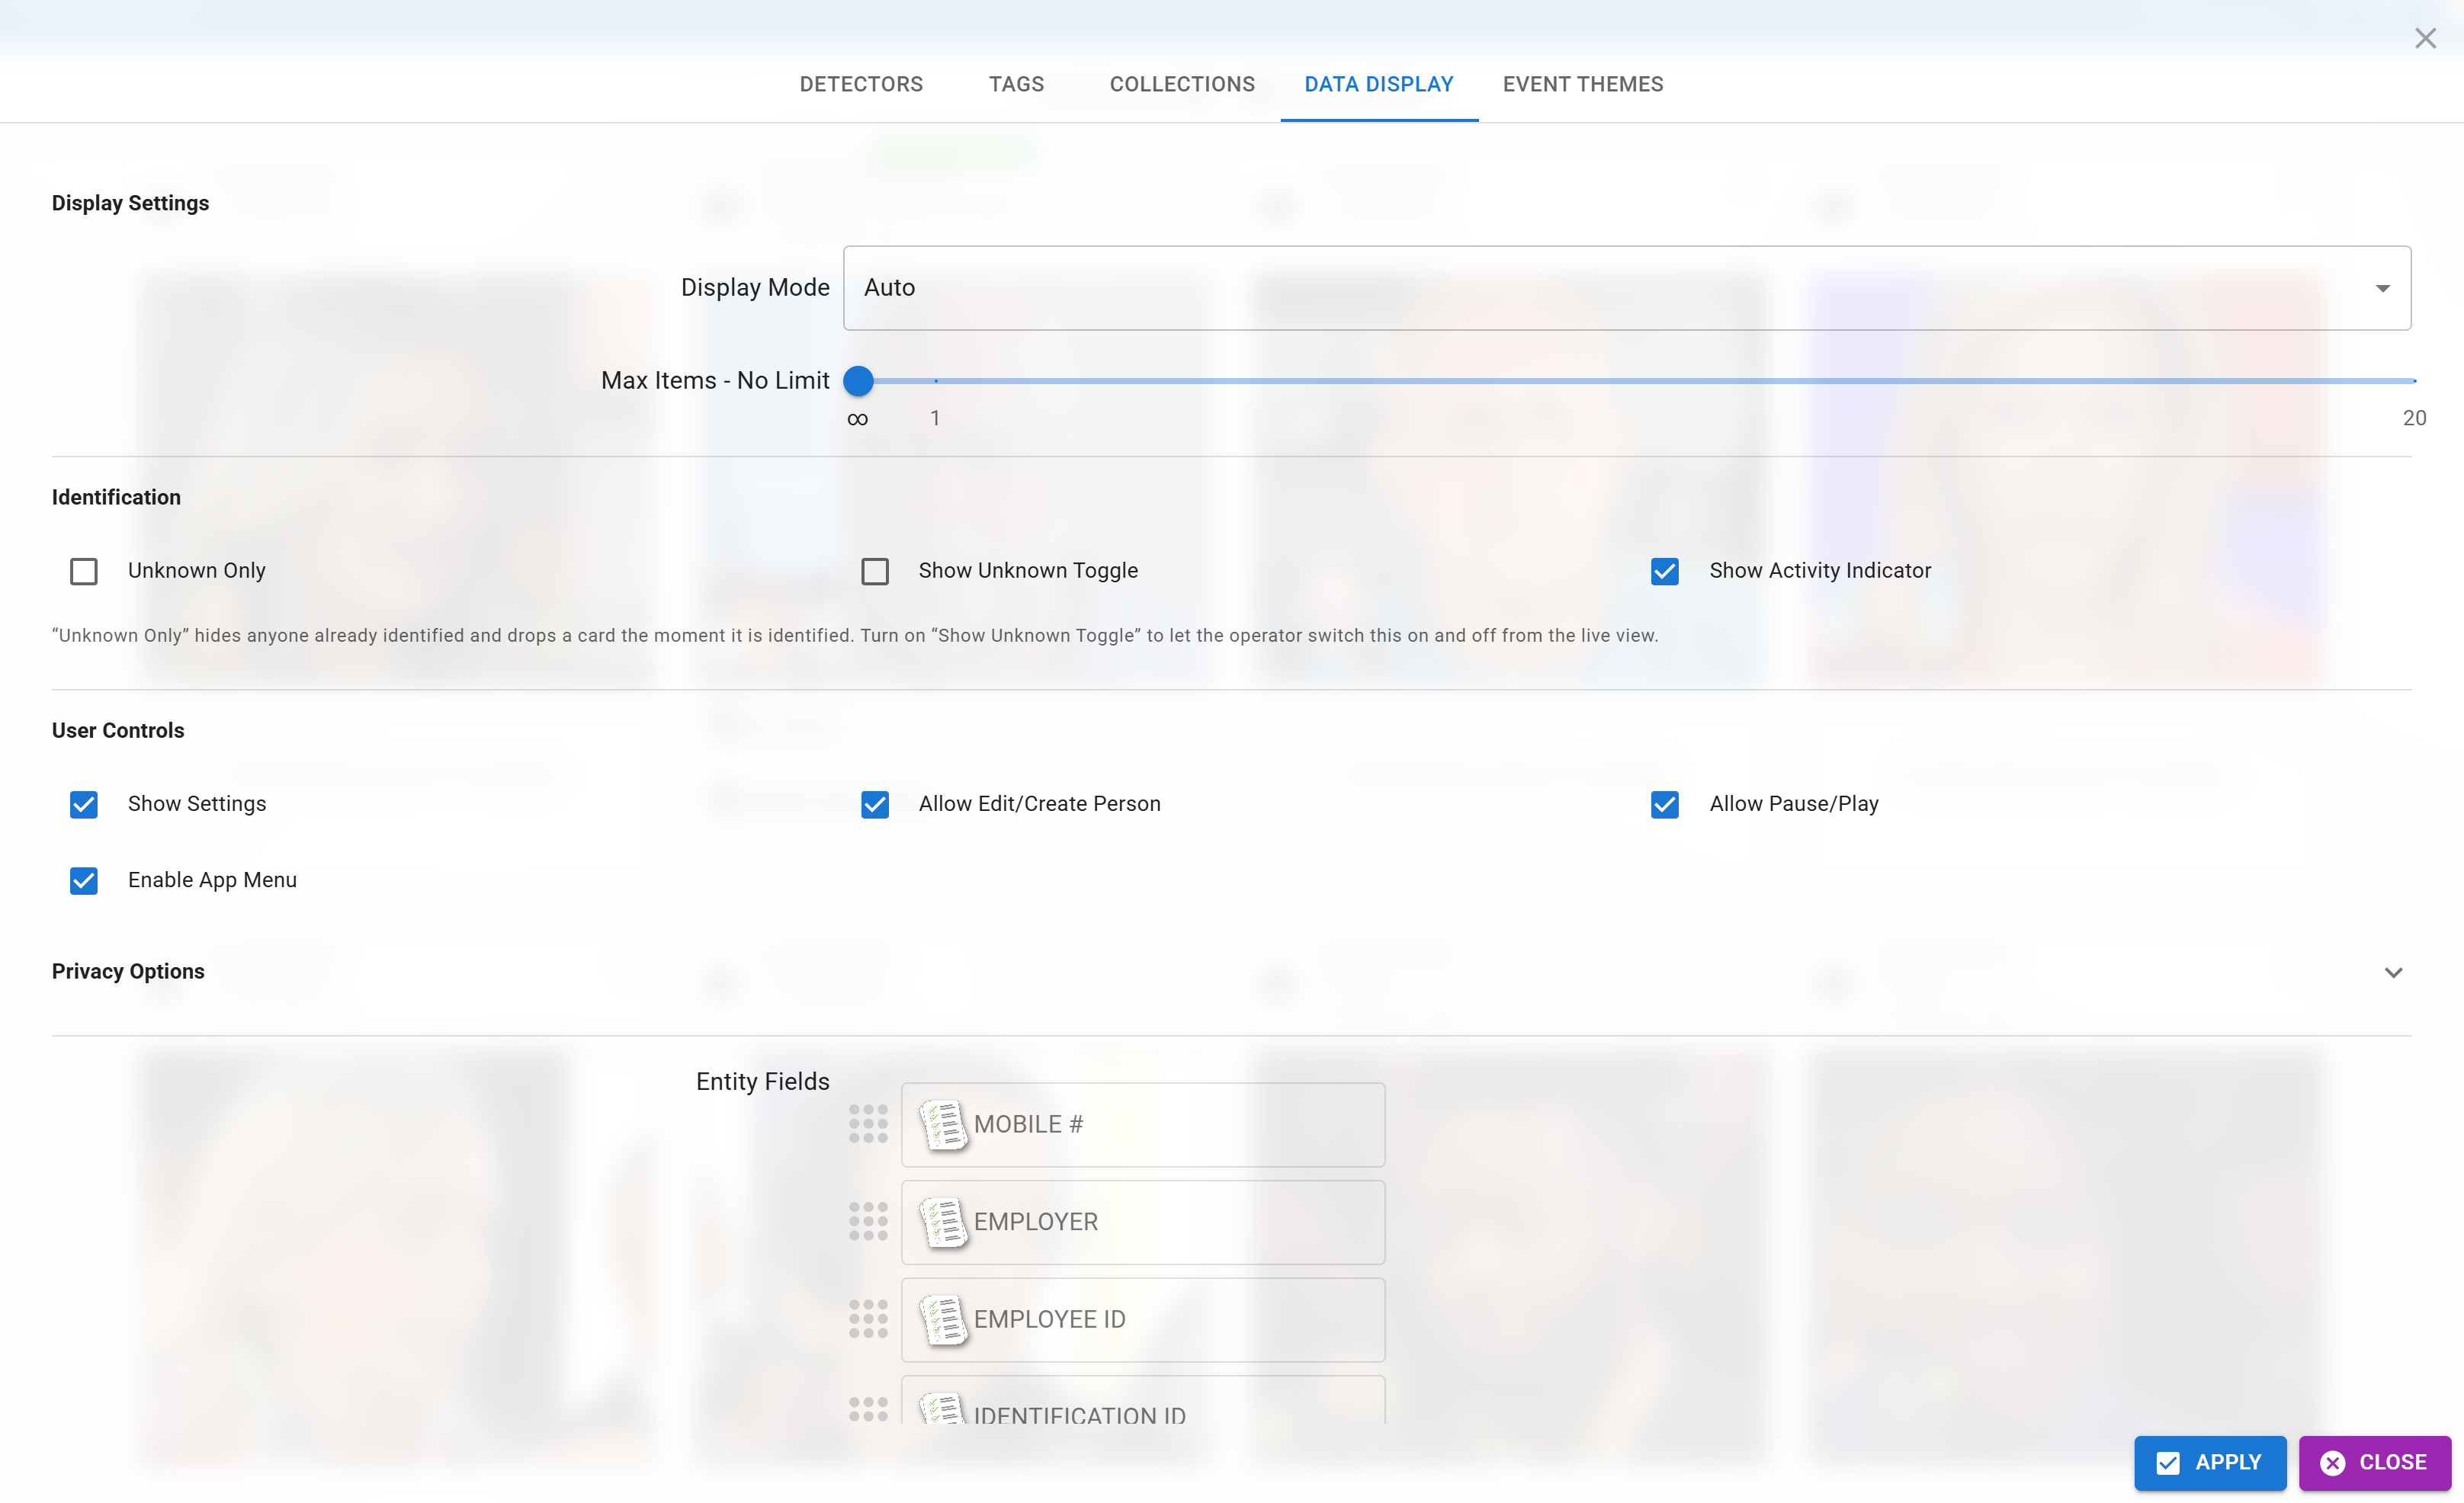Select the Data Display tab
Image resolution: width=2464 pixels, height=1503 pixels.
coord(1379,84)
